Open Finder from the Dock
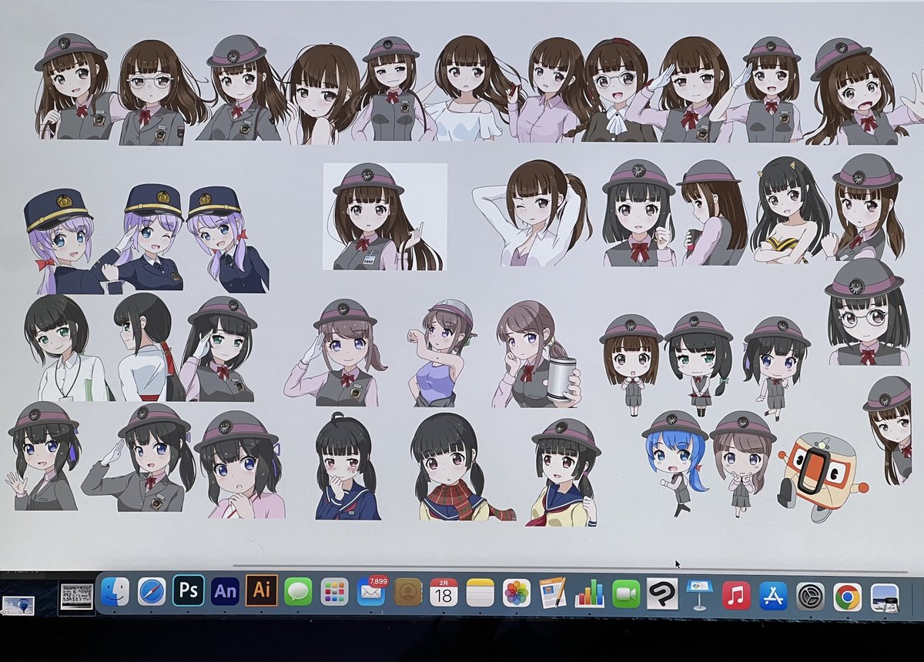The height and width of the screenshot is (662, 924). coord(115,592)
